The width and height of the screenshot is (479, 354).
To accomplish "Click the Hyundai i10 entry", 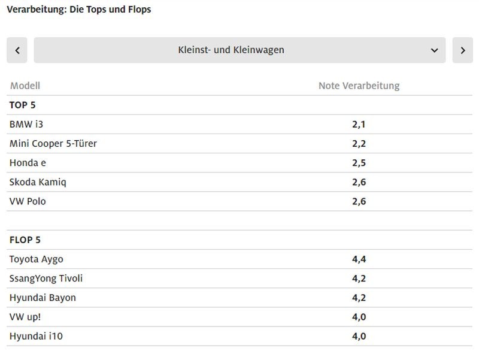I will [x=36, y=335].
